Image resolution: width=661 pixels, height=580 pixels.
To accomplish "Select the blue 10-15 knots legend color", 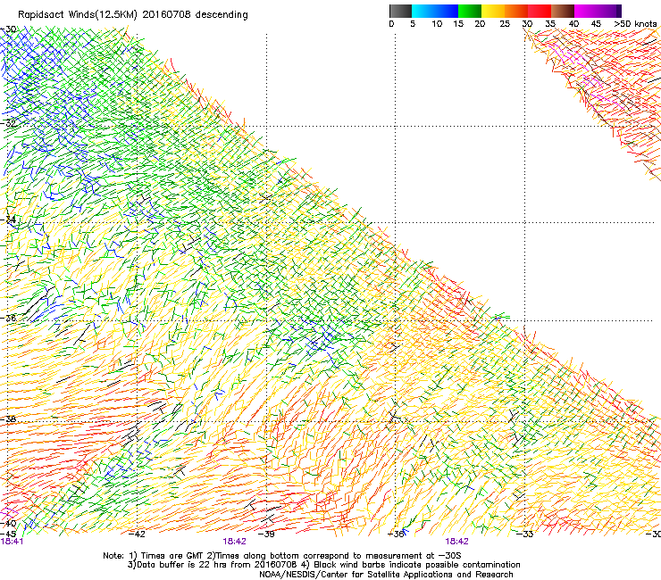I will [x=447, y=11].
